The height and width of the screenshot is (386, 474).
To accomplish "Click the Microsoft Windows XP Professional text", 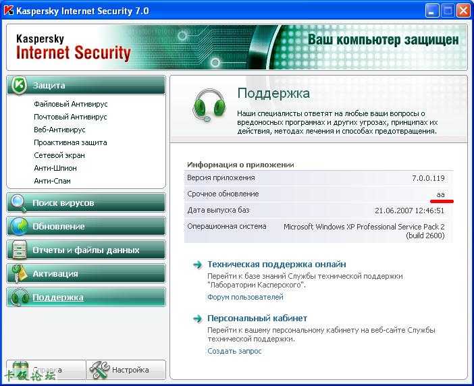I will click(x=364, y=231).
